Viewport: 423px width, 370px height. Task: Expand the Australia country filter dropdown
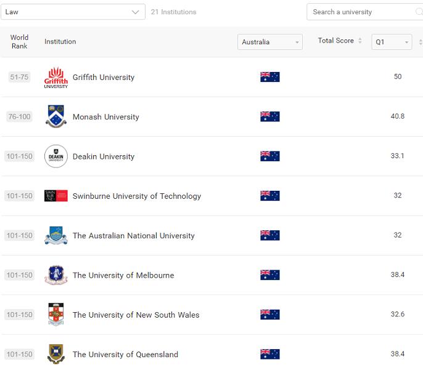click(270, 42)
